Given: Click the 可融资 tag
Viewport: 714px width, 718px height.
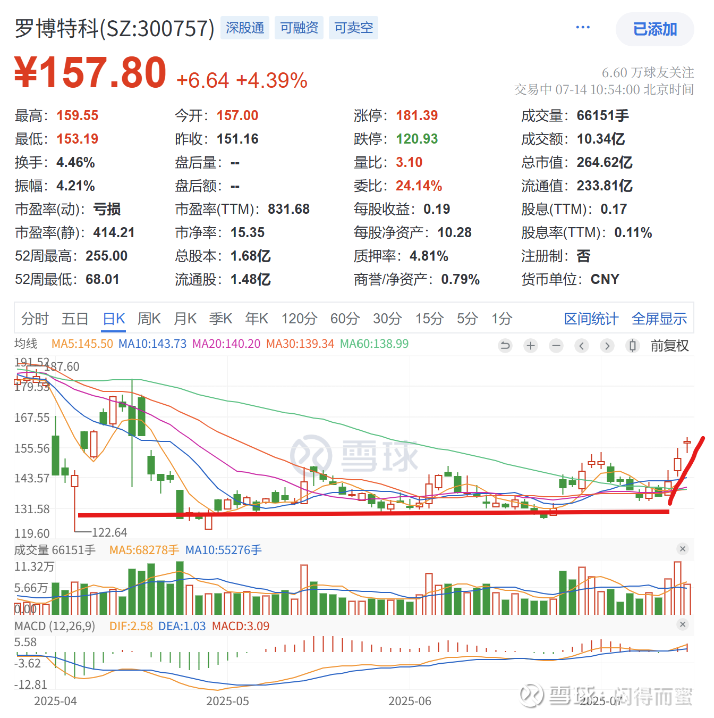Looking at the screenshot, I should [299, 28].
